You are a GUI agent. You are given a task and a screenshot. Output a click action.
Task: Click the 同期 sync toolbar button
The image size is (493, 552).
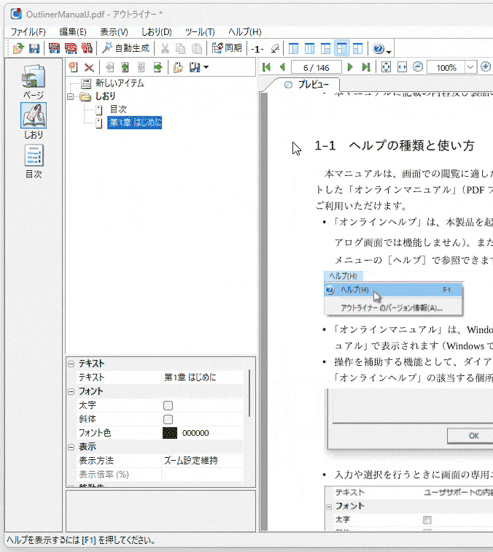226,49
